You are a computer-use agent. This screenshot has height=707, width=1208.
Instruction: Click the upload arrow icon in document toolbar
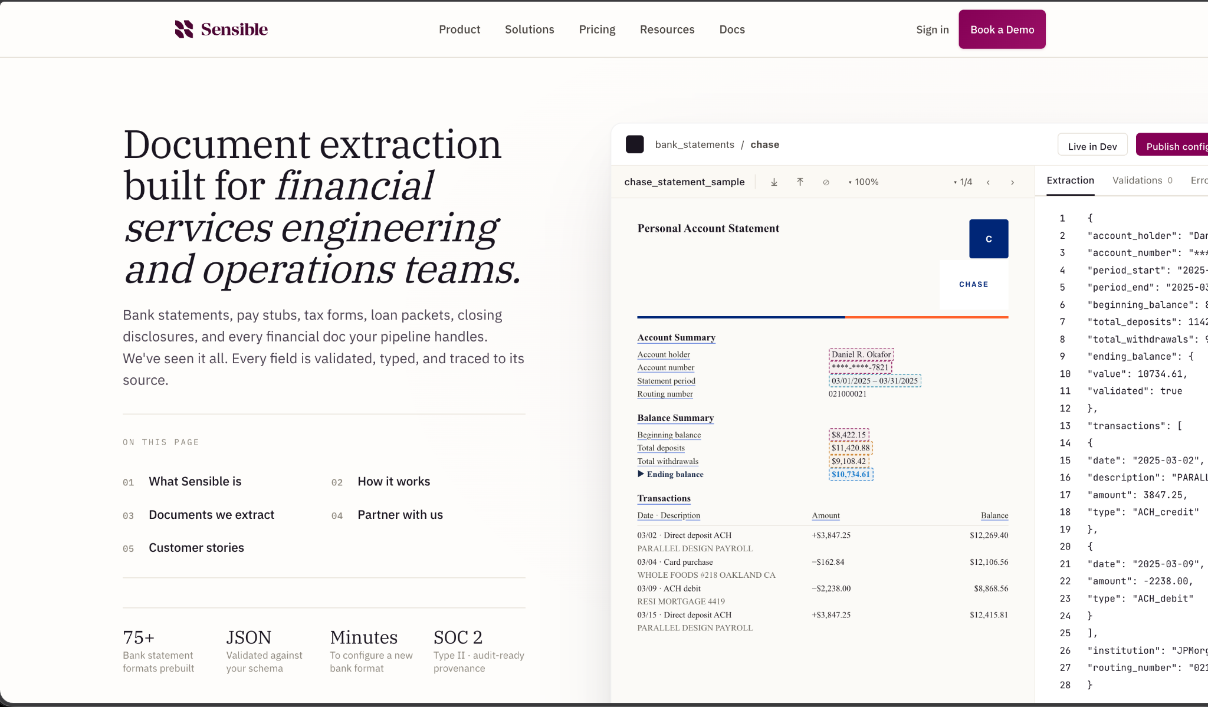[800, 182]
